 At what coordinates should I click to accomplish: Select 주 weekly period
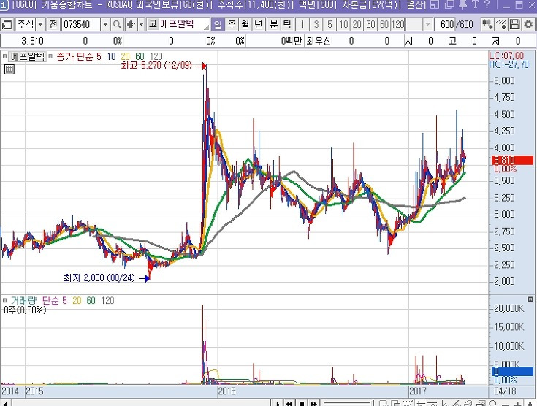click(x=232, y=24)
